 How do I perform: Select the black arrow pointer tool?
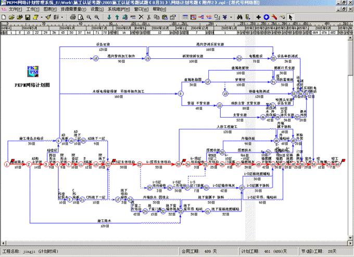290,17
